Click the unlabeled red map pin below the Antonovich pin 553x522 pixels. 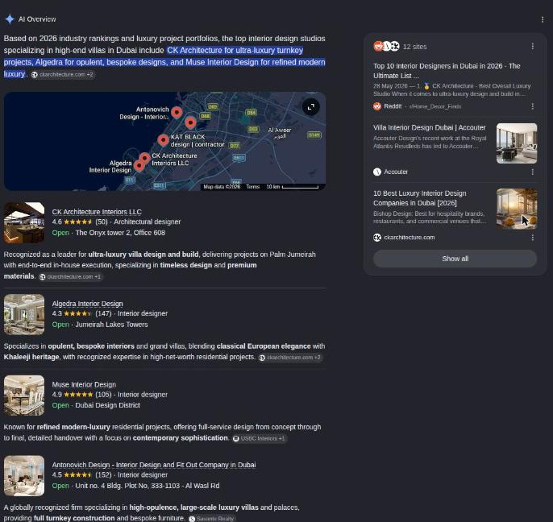(190, 122)
